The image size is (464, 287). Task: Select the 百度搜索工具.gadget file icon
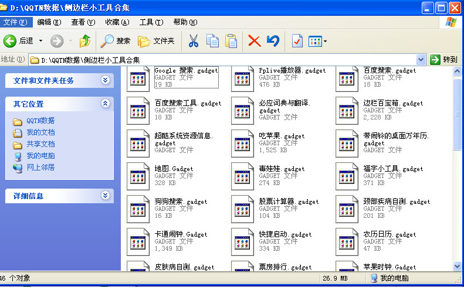138,111
